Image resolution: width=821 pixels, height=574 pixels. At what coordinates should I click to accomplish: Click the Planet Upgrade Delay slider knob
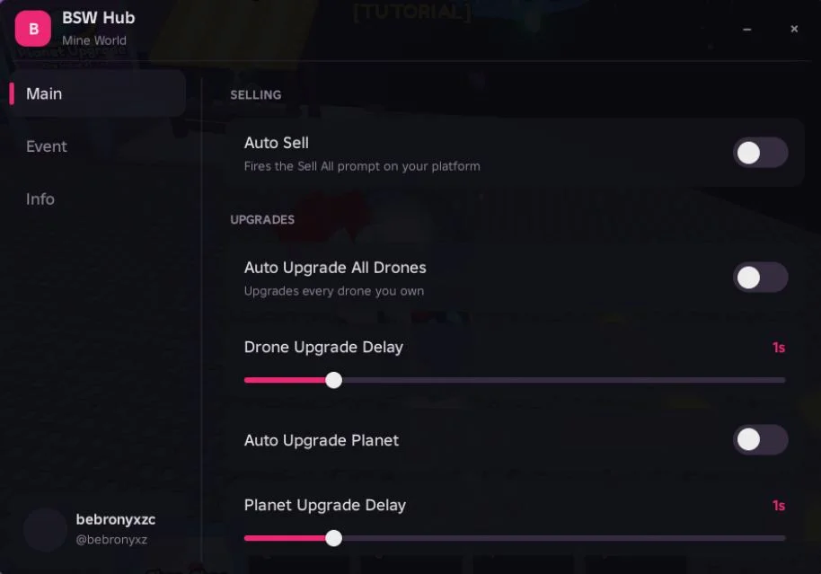(x=333, y=538)
